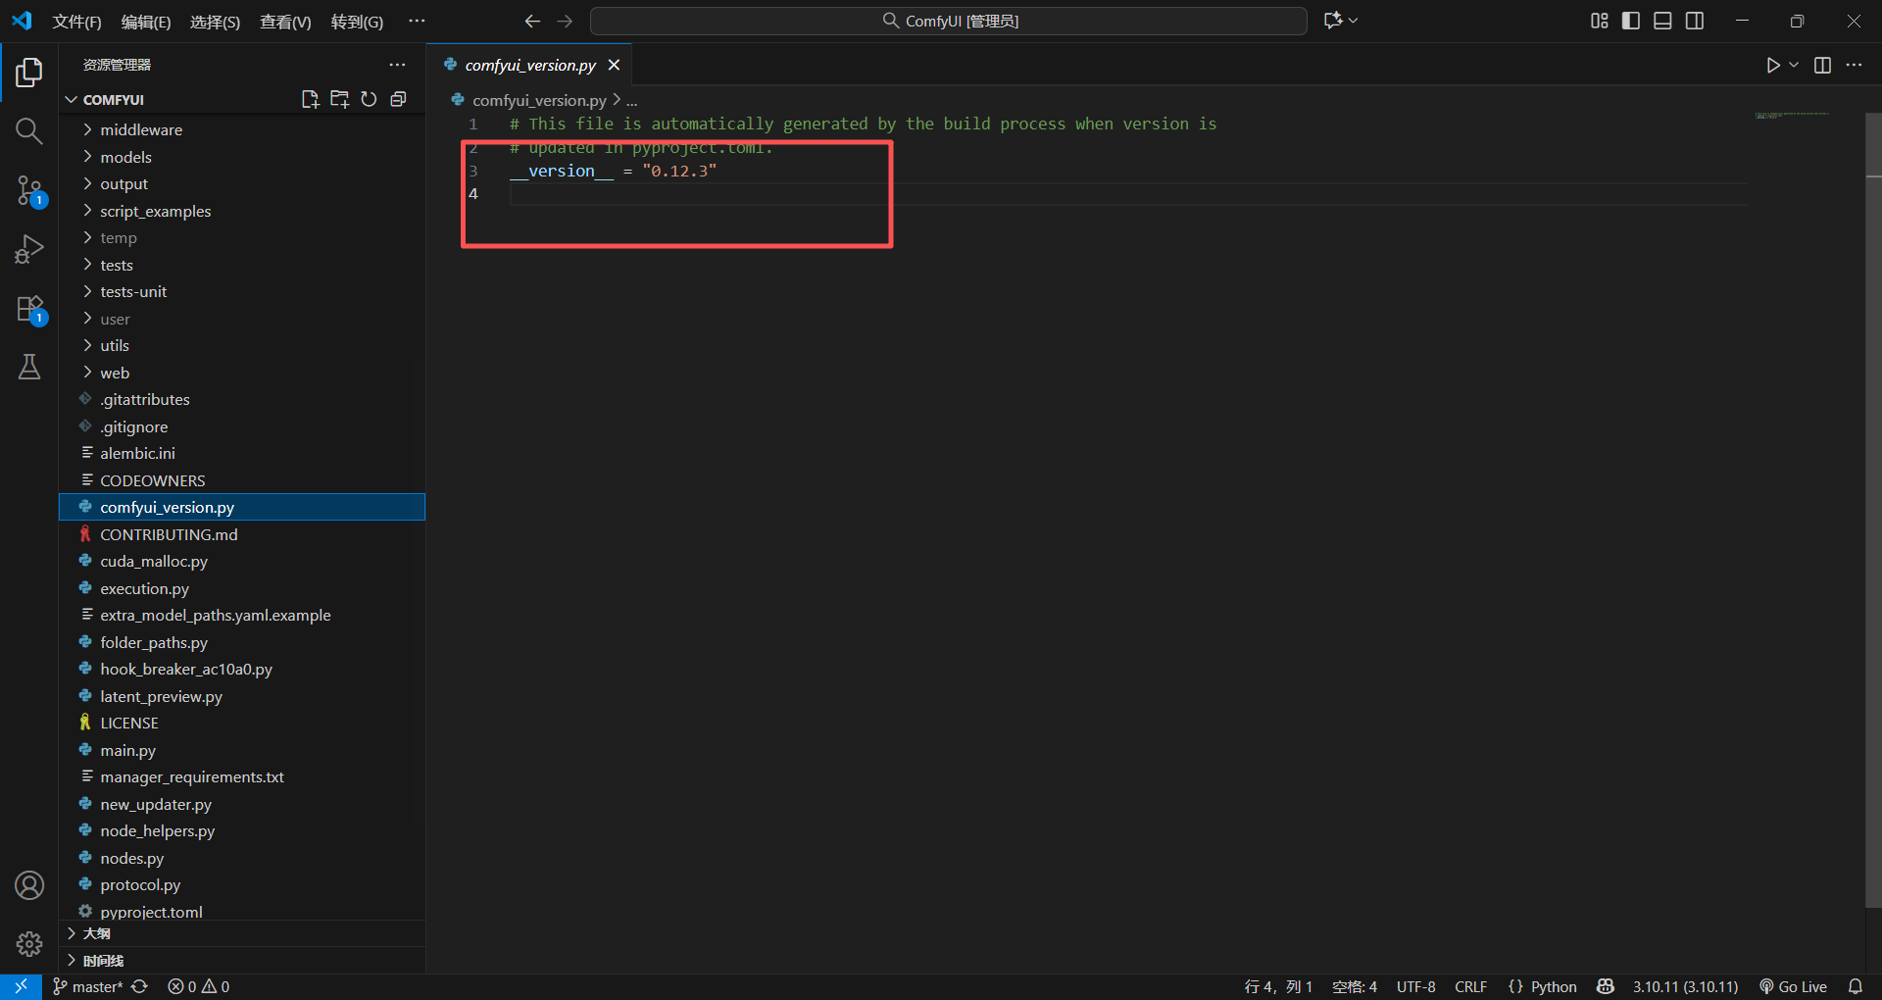Open run button dropdown arrow
Image resolution: width=1882 pixels, height=1000 pixels.
[1794, 65]
